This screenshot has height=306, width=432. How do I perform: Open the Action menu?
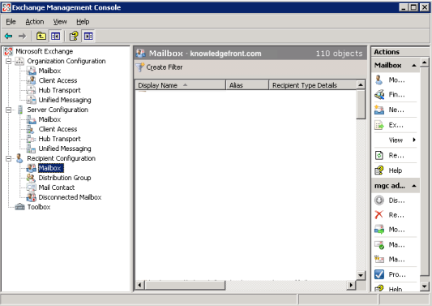[x=35, y=22]
